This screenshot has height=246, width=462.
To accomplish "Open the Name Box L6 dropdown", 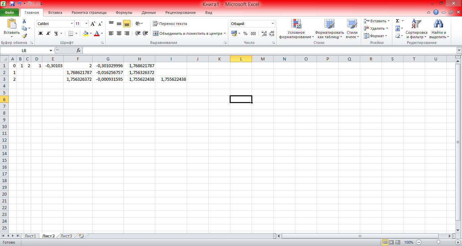I will (x=51, y=50).
